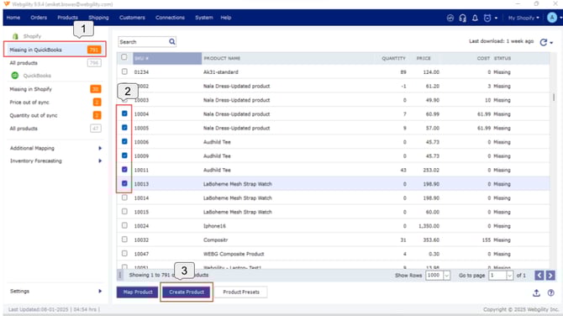Viewport: 563px width, 316px height.
Task: Open dropdown arrow beside clock icon
Action: 496,18
